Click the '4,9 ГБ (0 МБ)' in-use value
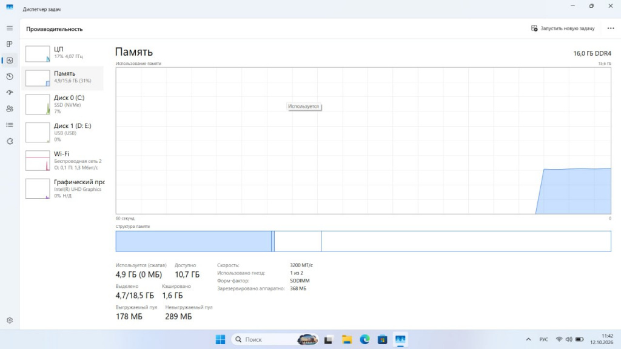This screenshot has width=621, height=349. coord(139,274)
